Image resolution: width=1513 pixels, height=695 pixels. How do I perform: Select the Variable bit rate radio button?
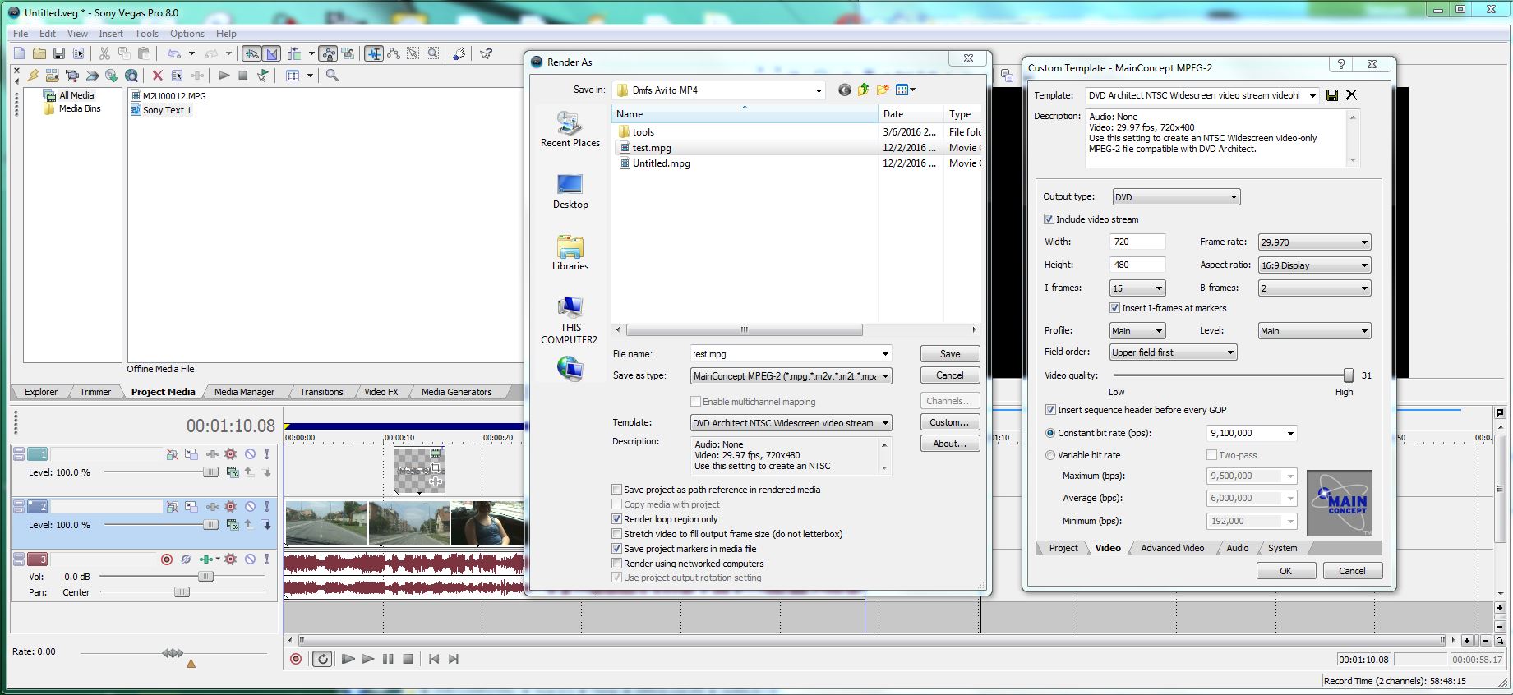(x=1050, y=455)
